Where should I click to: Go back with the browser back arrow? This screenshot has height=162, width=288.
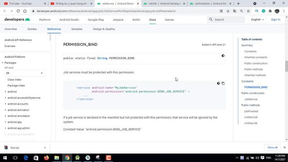[4, 11]
